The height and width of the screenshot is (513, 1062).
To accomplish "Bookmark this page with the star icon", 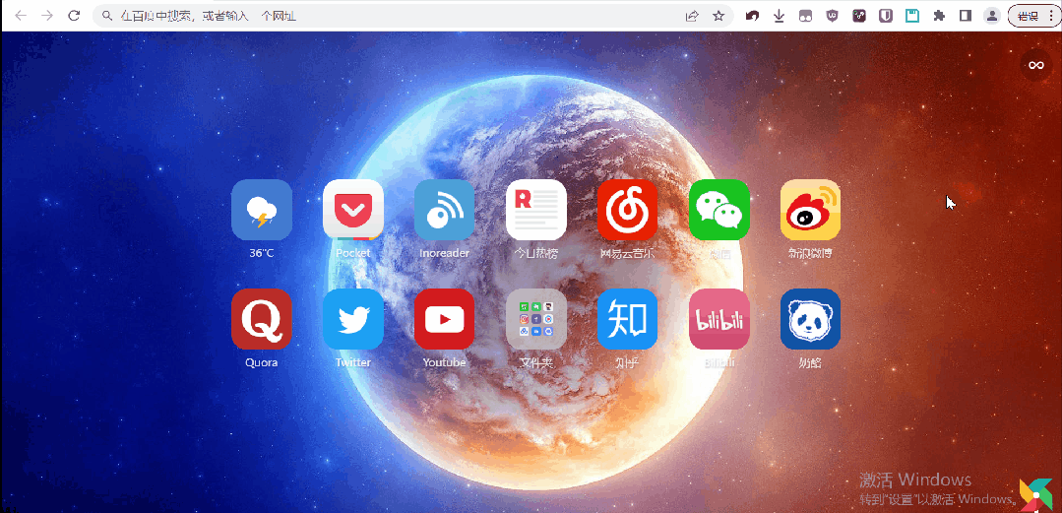I will 718,16.
